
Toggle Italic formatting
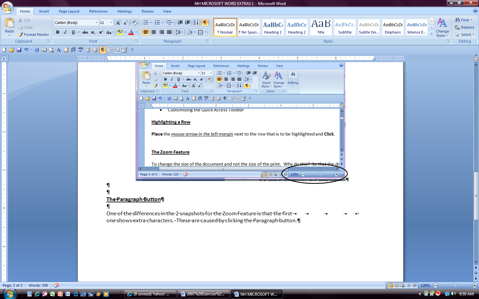point(65,32)
